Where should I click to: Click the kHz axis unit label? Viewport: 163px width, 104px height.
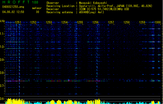tap(2, 21)
